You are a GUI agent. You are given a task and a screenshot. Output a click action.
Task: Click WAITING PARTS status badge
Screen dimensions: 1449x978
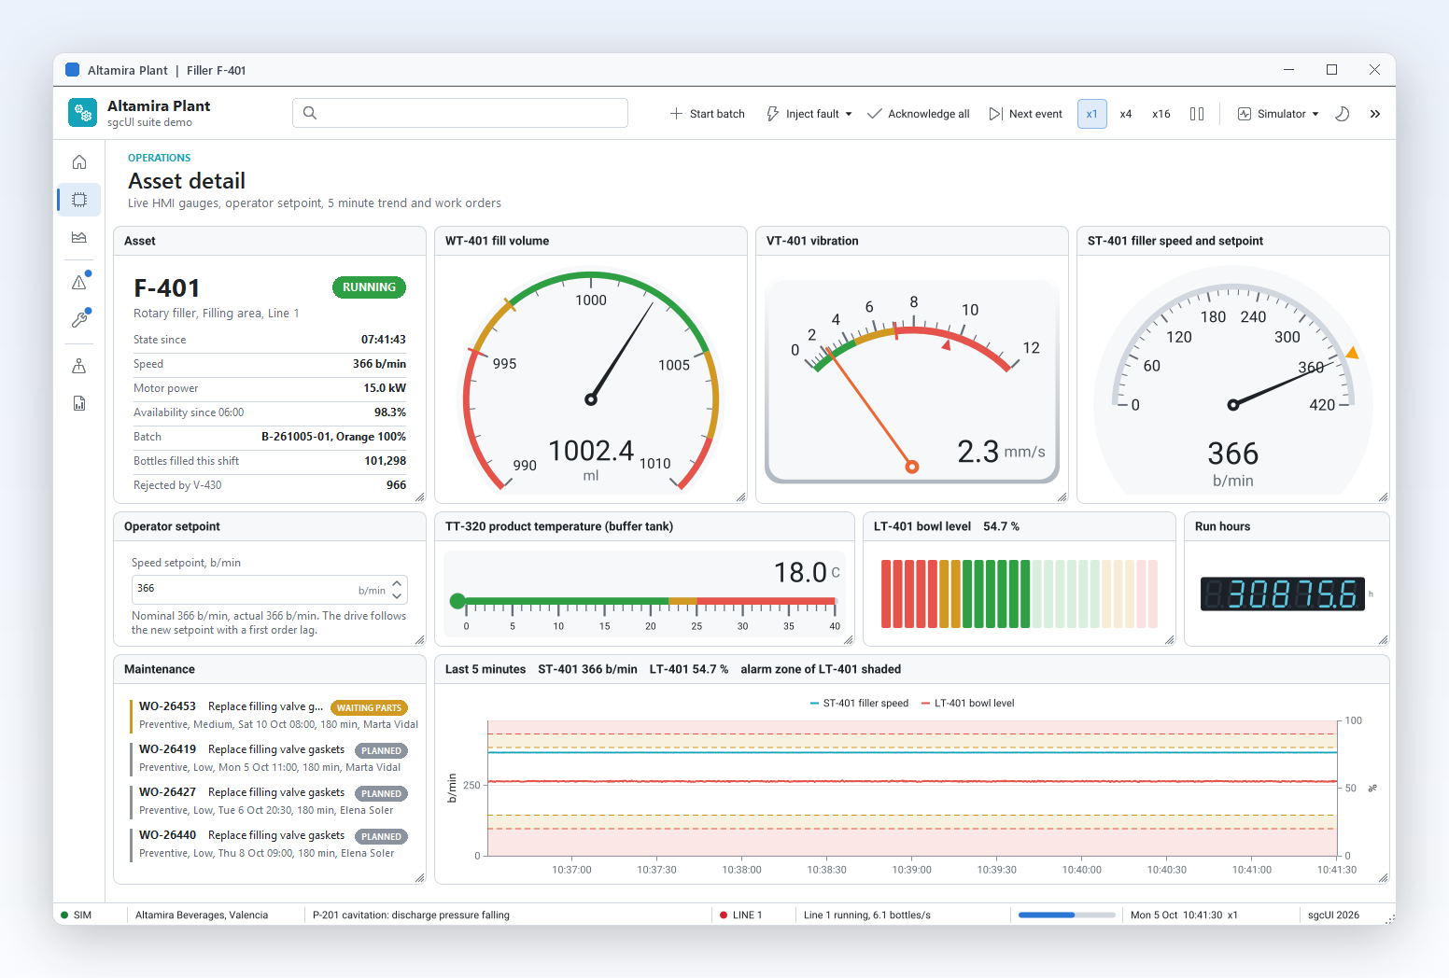point(369,708)
